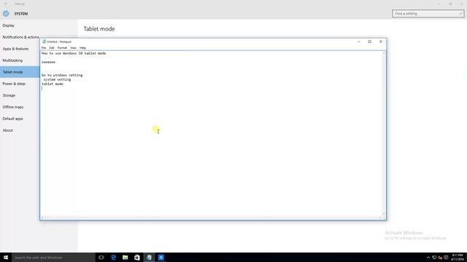
Task: Minimize the Notepad window
Action: (358, 41)
